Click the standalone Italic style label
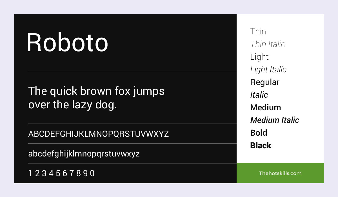The width and height of the screenshot is (338, 197). [259, 95]
